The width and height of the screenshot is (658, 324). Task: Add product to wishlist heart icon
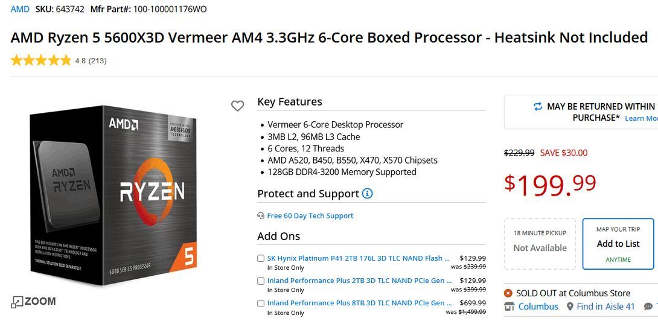click(x=237, y=106)
